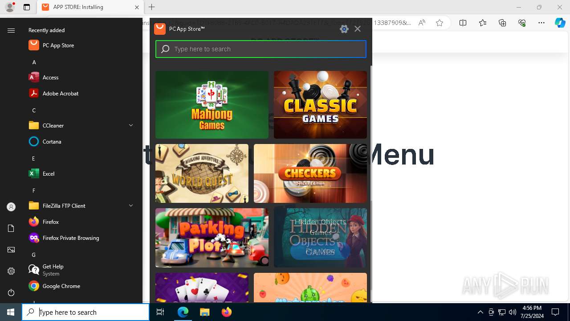Add this page to Edge favorites
Screen dimensions: 570x321
pos(440,23)
